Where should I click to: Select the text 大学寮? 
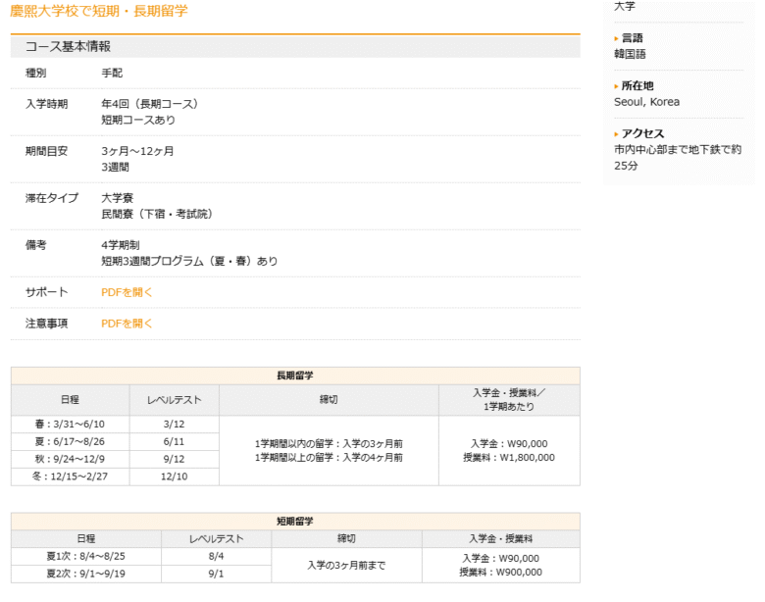coord(117,198)
